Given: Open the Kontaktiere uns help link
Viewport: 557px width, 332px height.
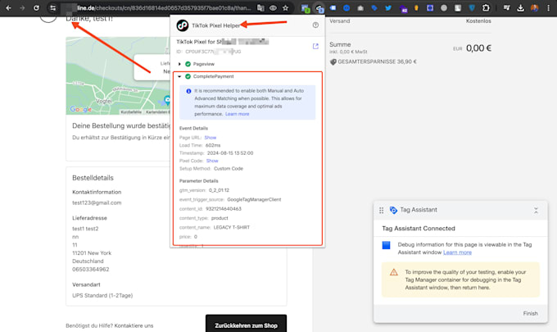Looking at the screenshot, I should [x=134, y=325].
